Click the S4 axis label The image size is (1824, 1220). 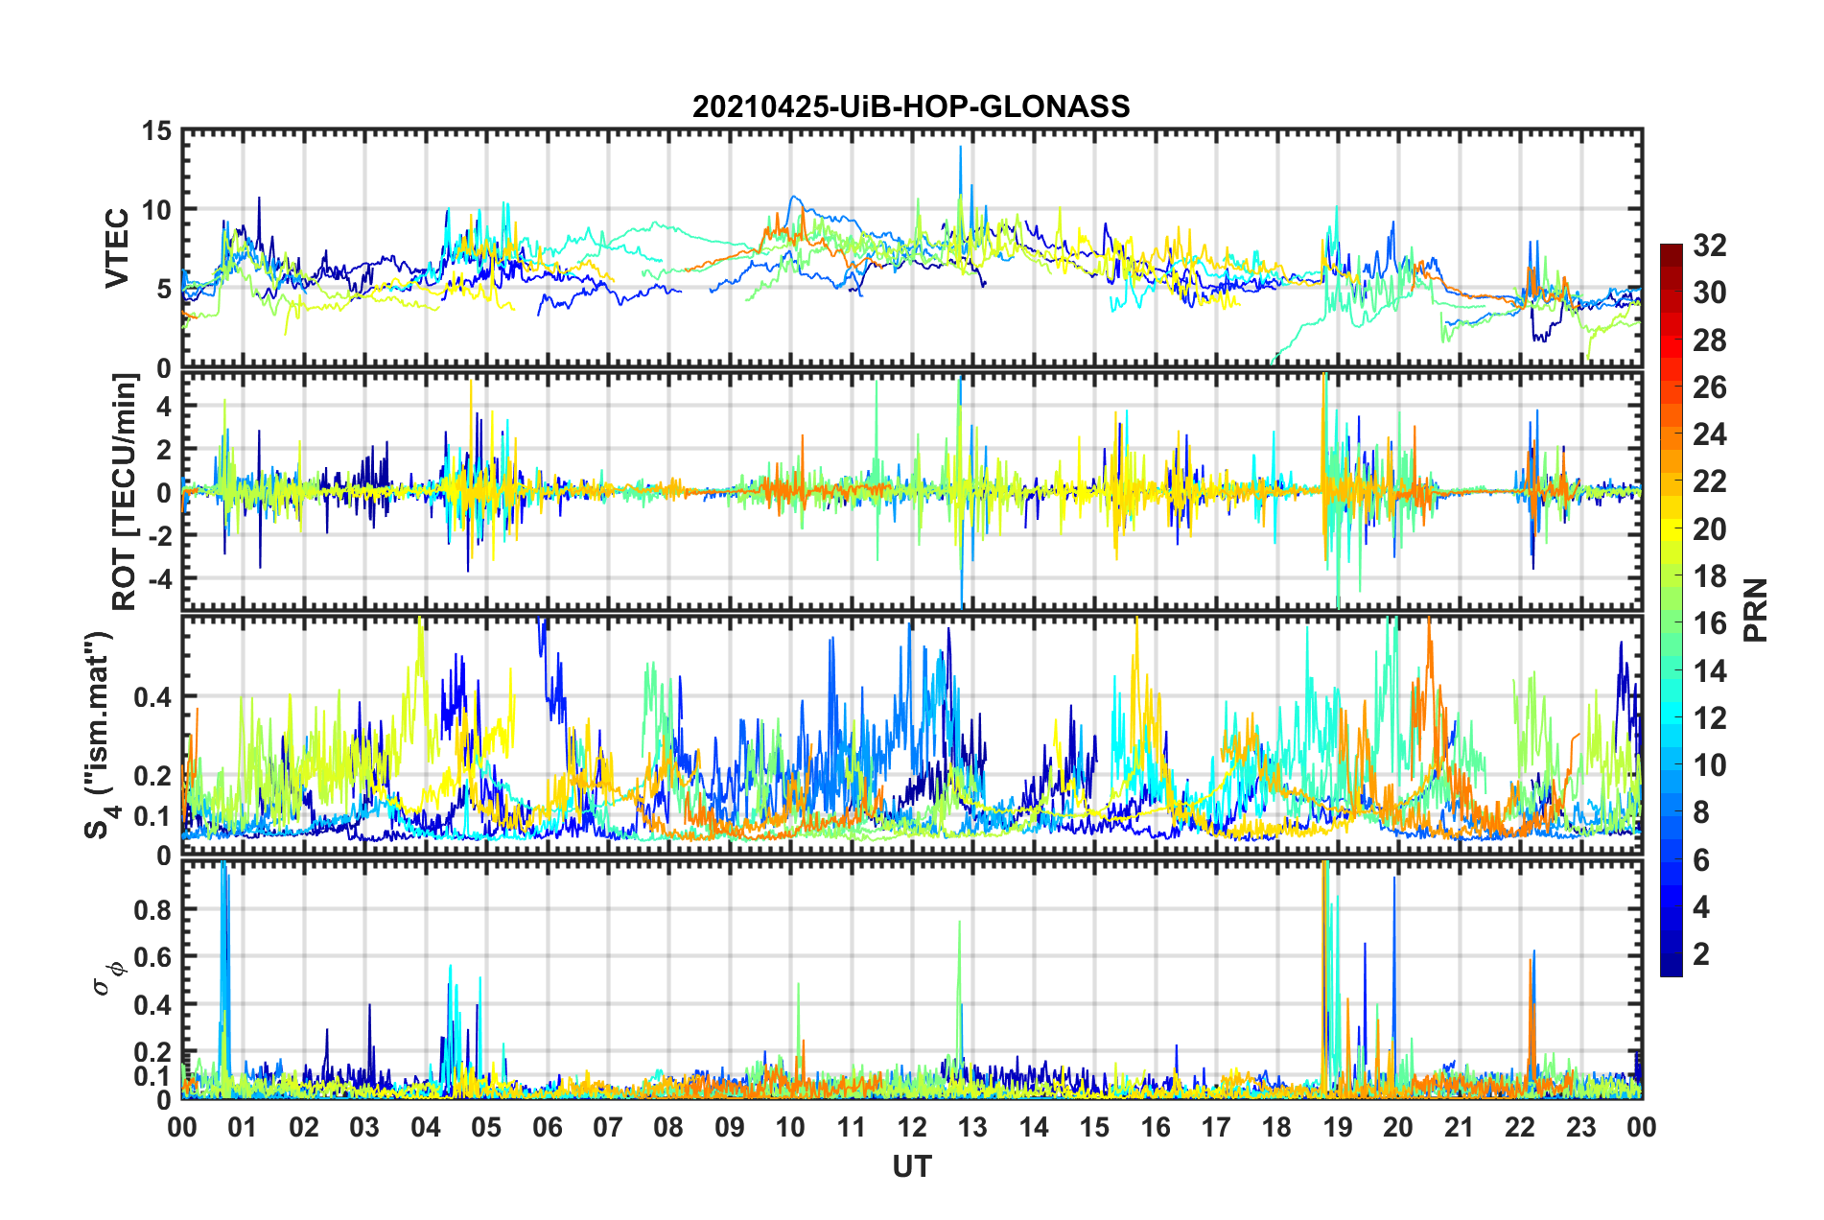(x=99, y=735)
